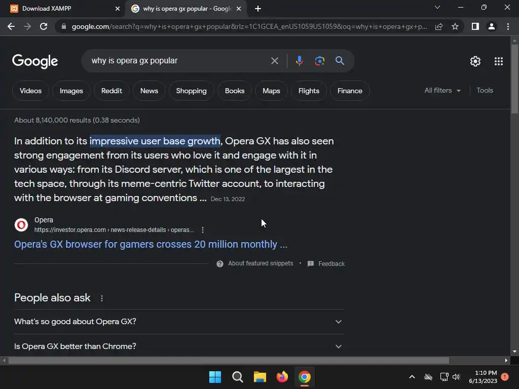The height and width of the screenshot is (389, 519).
Task: Reload the current page
Action: (x=44, y=26)
